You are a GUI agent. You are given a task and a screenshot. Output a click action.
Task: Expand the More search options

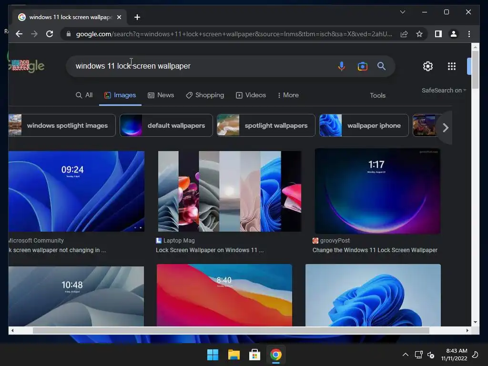click(288, 95)
